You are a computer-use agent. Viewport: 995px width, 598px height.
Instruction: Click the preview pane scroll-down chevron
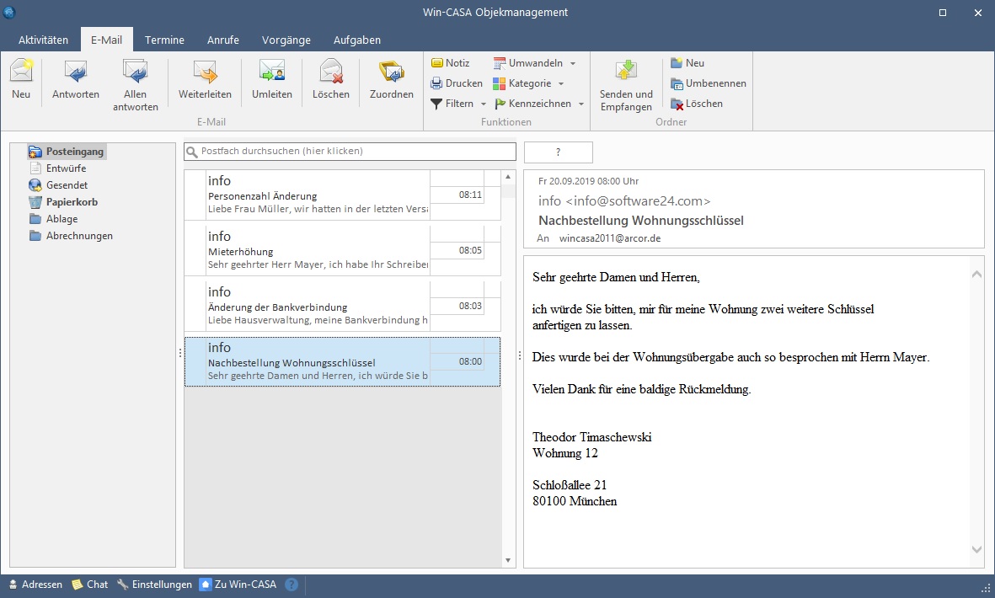tap(976, 549)
